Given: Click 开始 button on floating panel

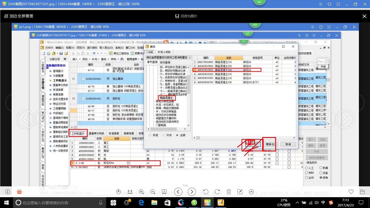Looking at the screenshot, I should pyautogui.click(x=323, y=66).
